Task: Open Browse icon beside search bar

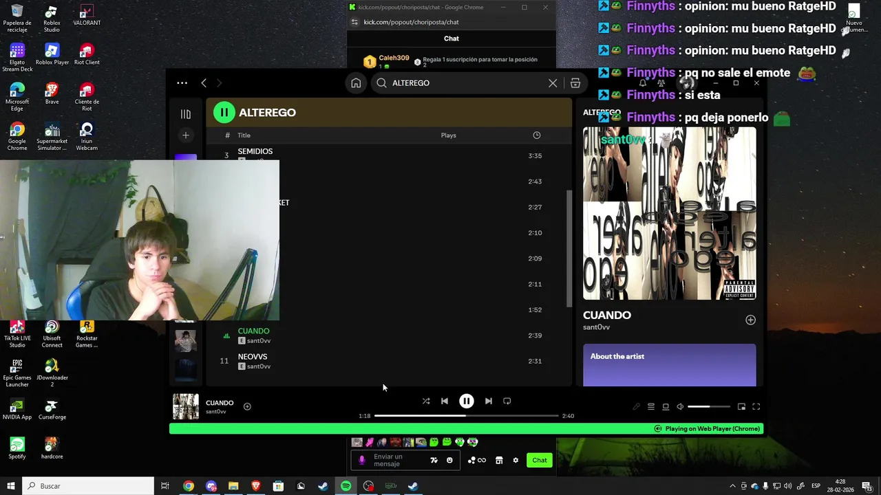Action: click(575, 82)
